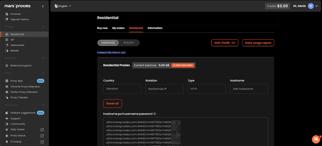Select the Dashboard tab

point(136,28)
